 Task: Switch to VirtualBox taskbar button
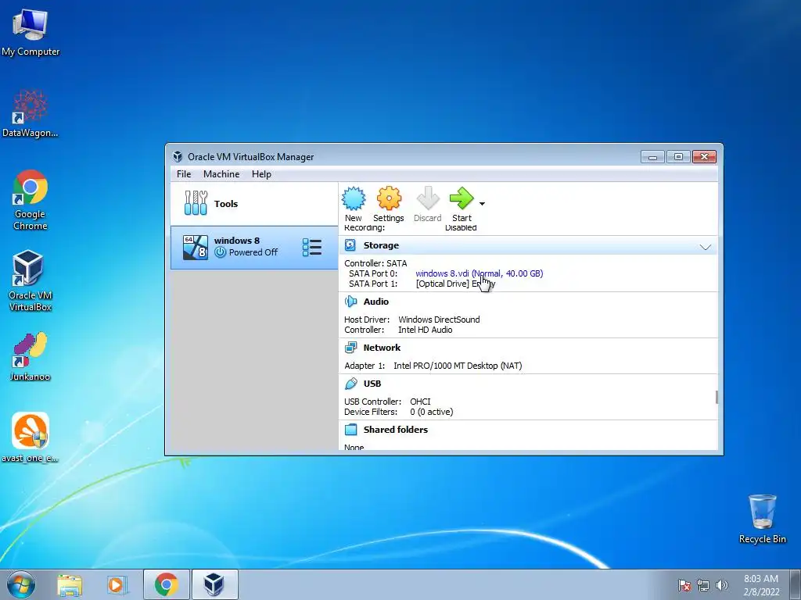pyautogui.click(x=214, y=584)
